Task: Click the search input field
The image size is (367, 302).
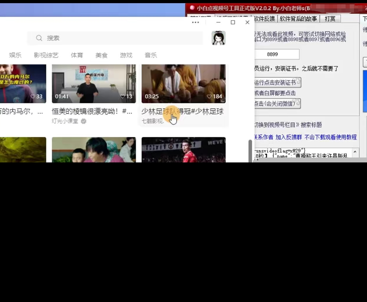Action: (x=115, y=38)
